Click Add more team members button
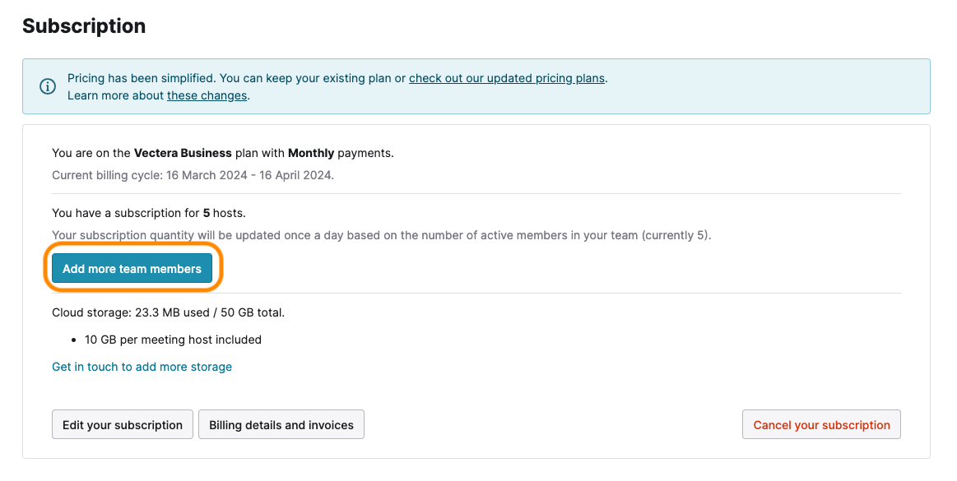This screenshot has width=957, height=481. 132,269
